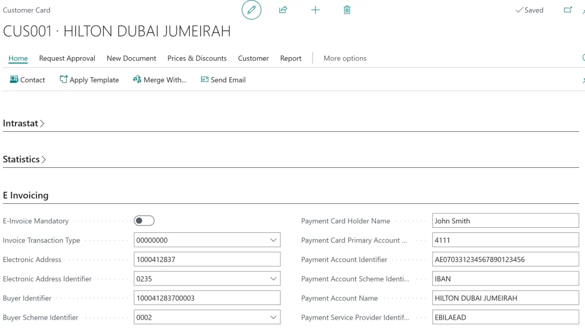
Task: Click the Saved status indicator
Action: point(530,10)
